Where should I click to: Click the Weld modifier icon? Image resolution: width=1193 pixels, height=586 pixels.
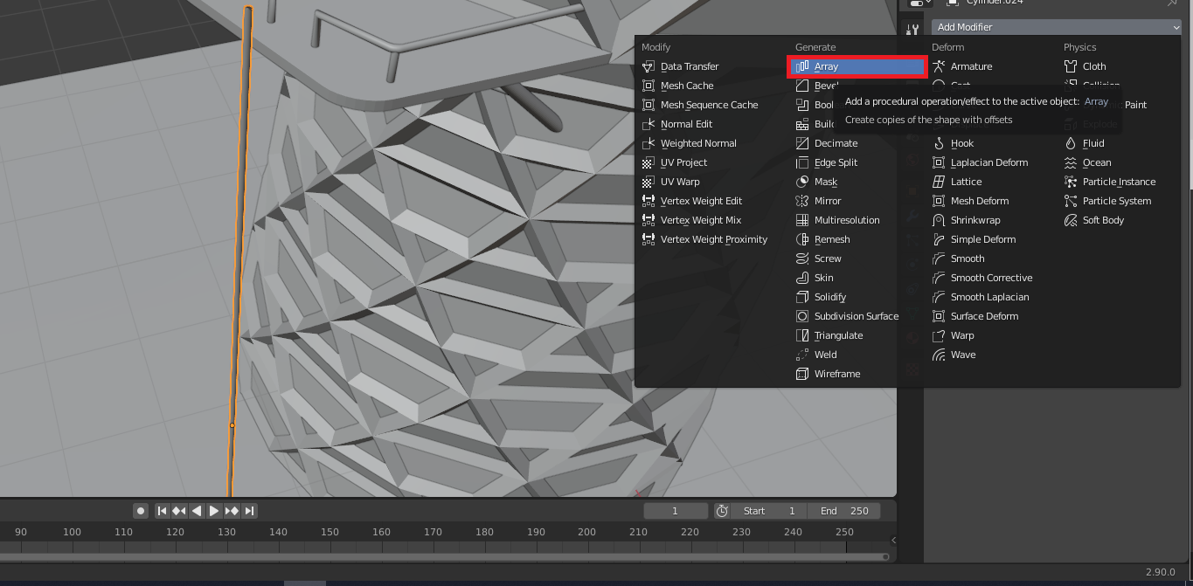coord(802,355)
